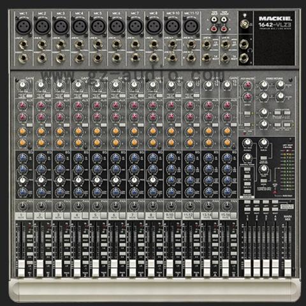Select the MIC 5 XLR input connector
This screenshot has height=306, width=306.
pos(98,26)
